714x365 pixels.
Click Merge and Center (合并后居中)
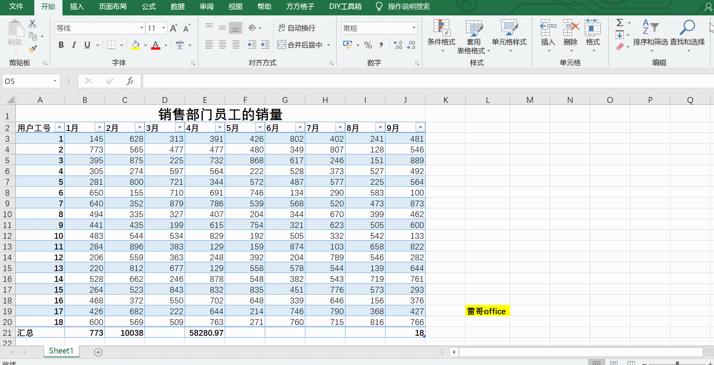pos(300,45)
